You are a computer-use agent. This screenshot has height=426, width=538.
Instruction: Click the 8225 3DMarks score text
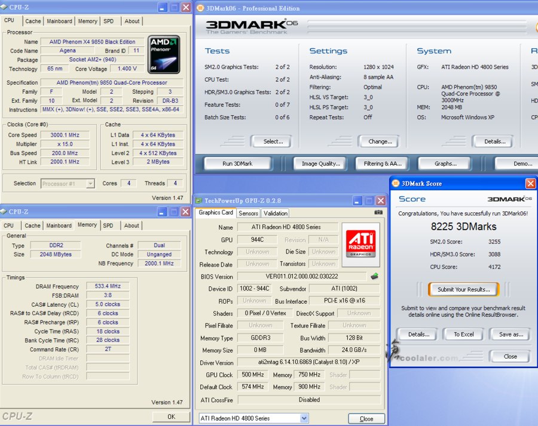(x=463, y=226)
